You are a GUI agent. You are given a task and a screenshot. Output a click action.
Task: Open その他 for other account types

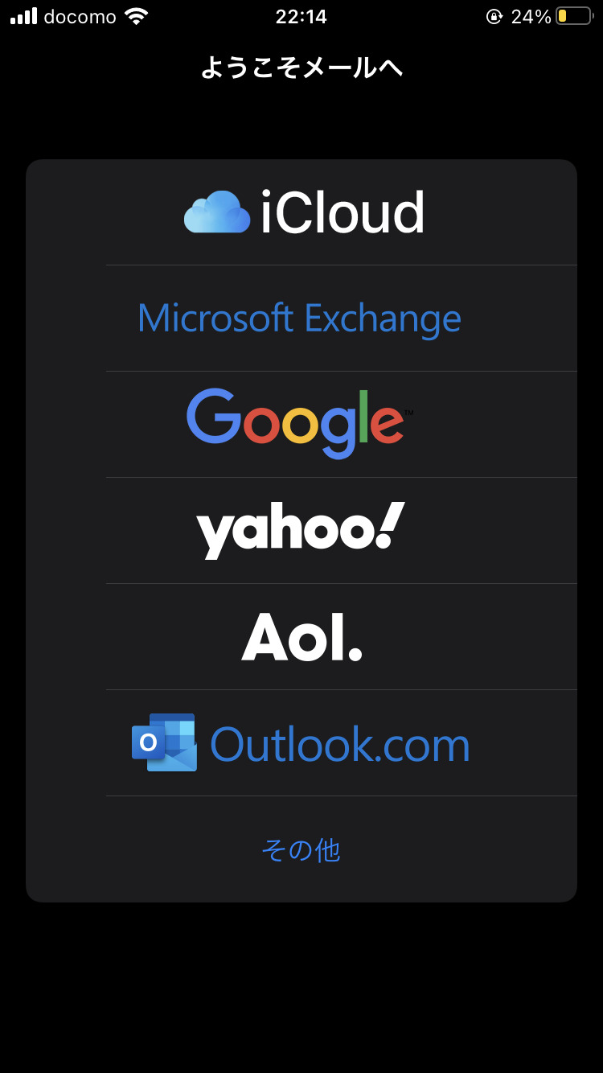click(301, 849)
